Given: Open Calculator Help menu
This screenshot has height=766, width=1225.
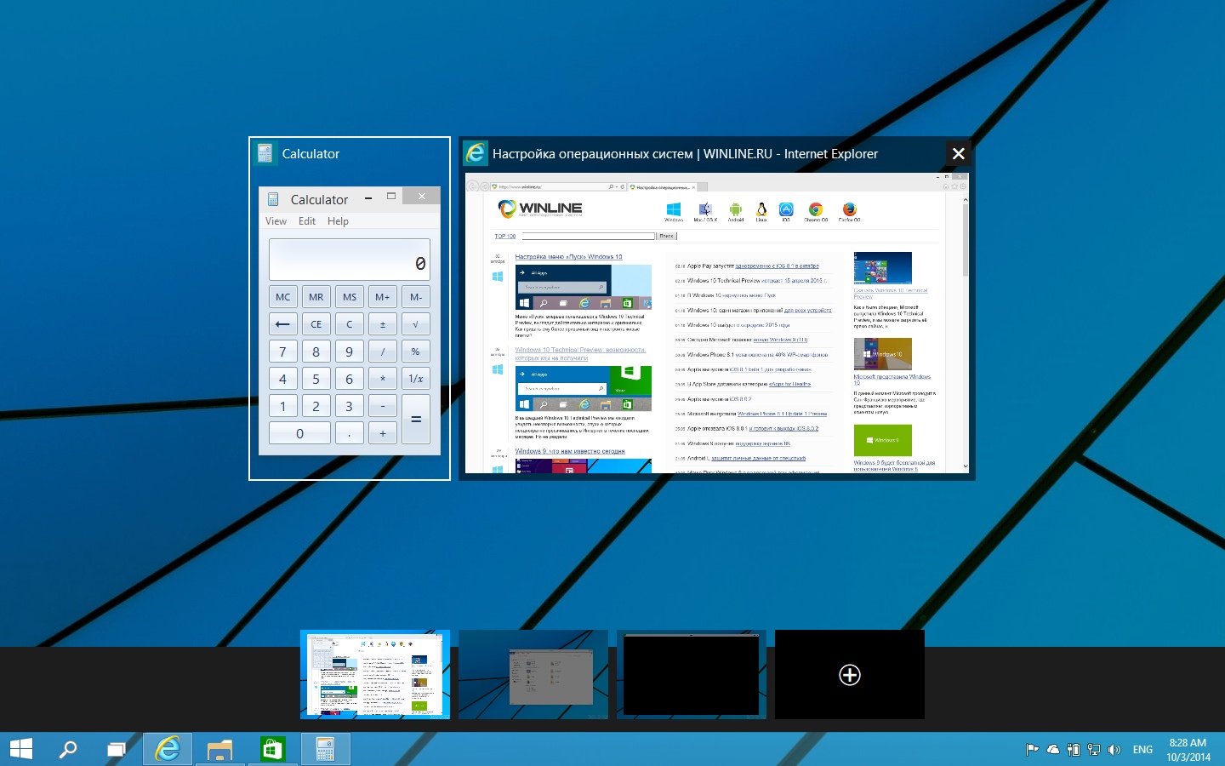Looking at the screenshot, I should [338, 221].
